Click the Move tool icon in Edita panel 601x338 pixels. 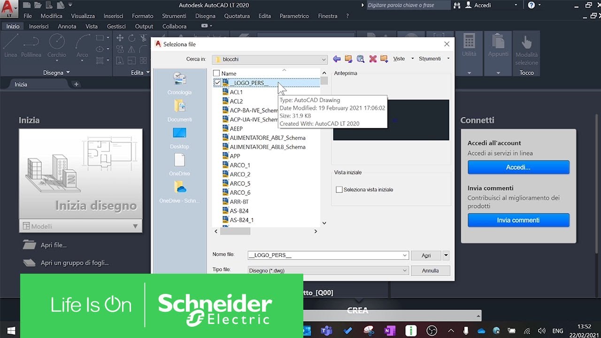120,38
